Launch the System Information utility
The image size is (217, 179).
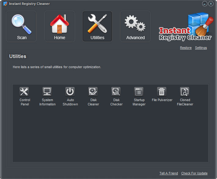tap(47, 92)
